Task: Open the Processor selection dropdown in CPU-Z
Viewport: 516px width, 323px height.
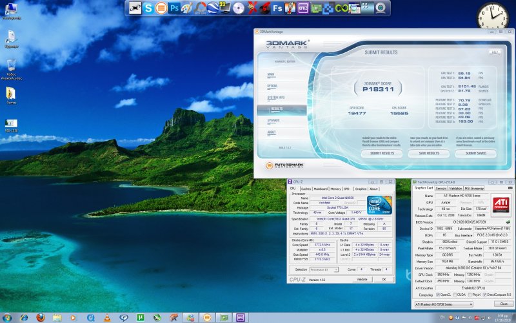Action: (x=324, y=269)
